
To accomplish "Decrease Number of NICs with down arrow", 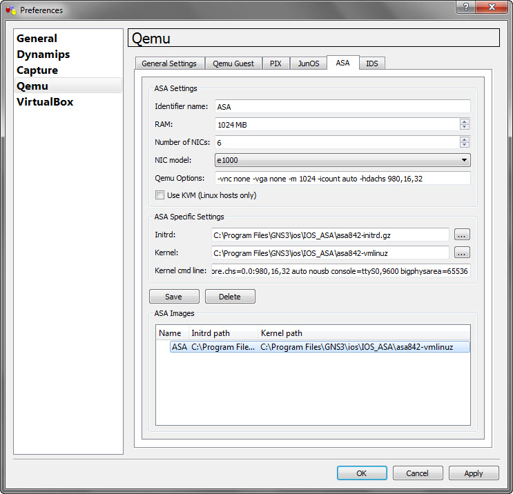I will coord(465,145).
